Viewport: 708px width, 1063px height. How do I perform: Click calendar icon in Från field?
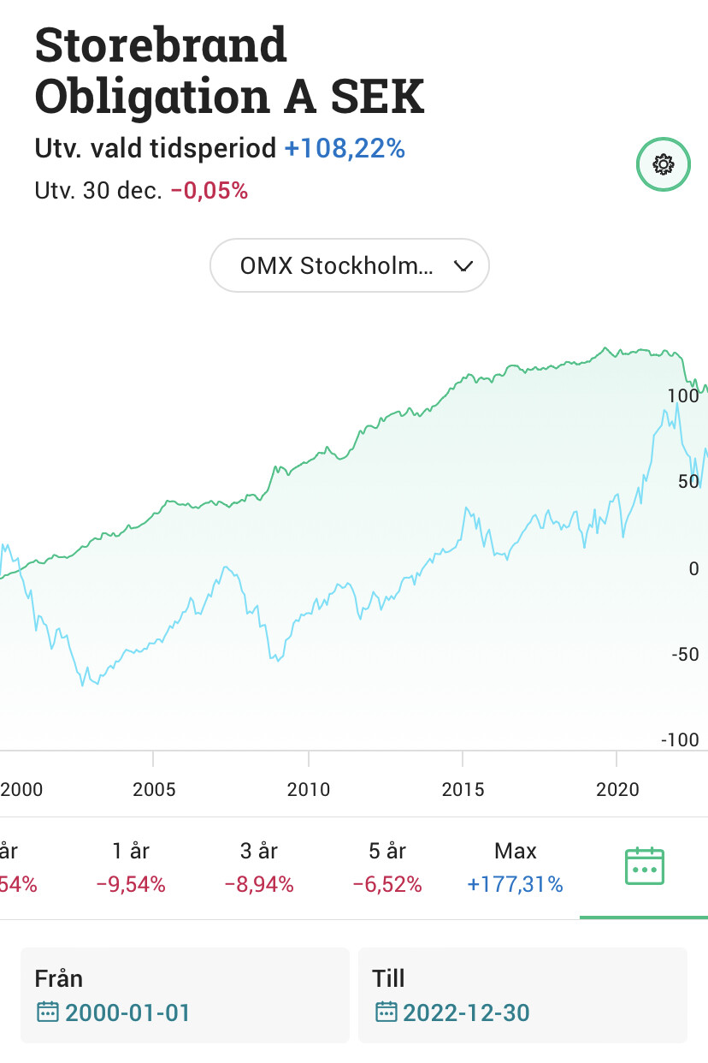pos(47,1013)
